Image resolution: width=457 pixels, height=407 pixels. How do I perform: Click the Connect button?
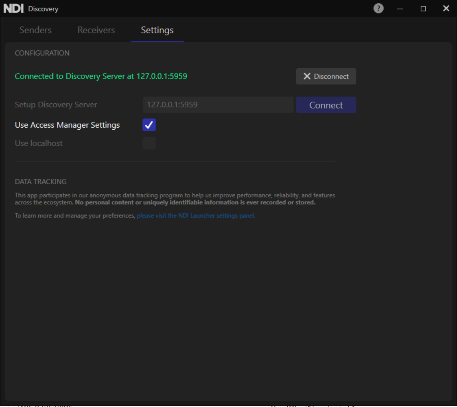point(326,105)
